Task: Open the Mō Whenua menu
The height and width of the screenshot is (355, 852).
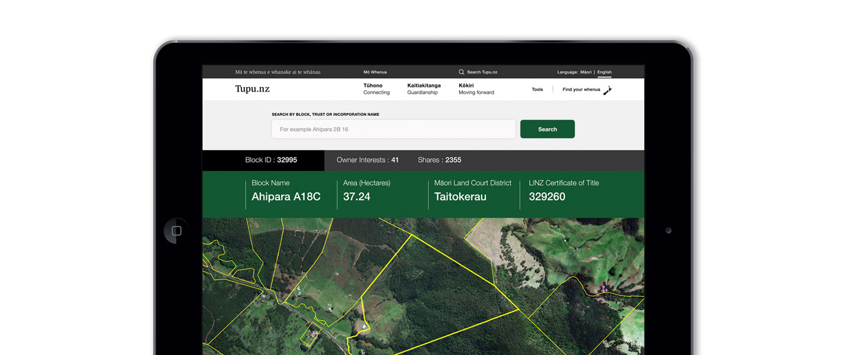Action: point(375,72)
